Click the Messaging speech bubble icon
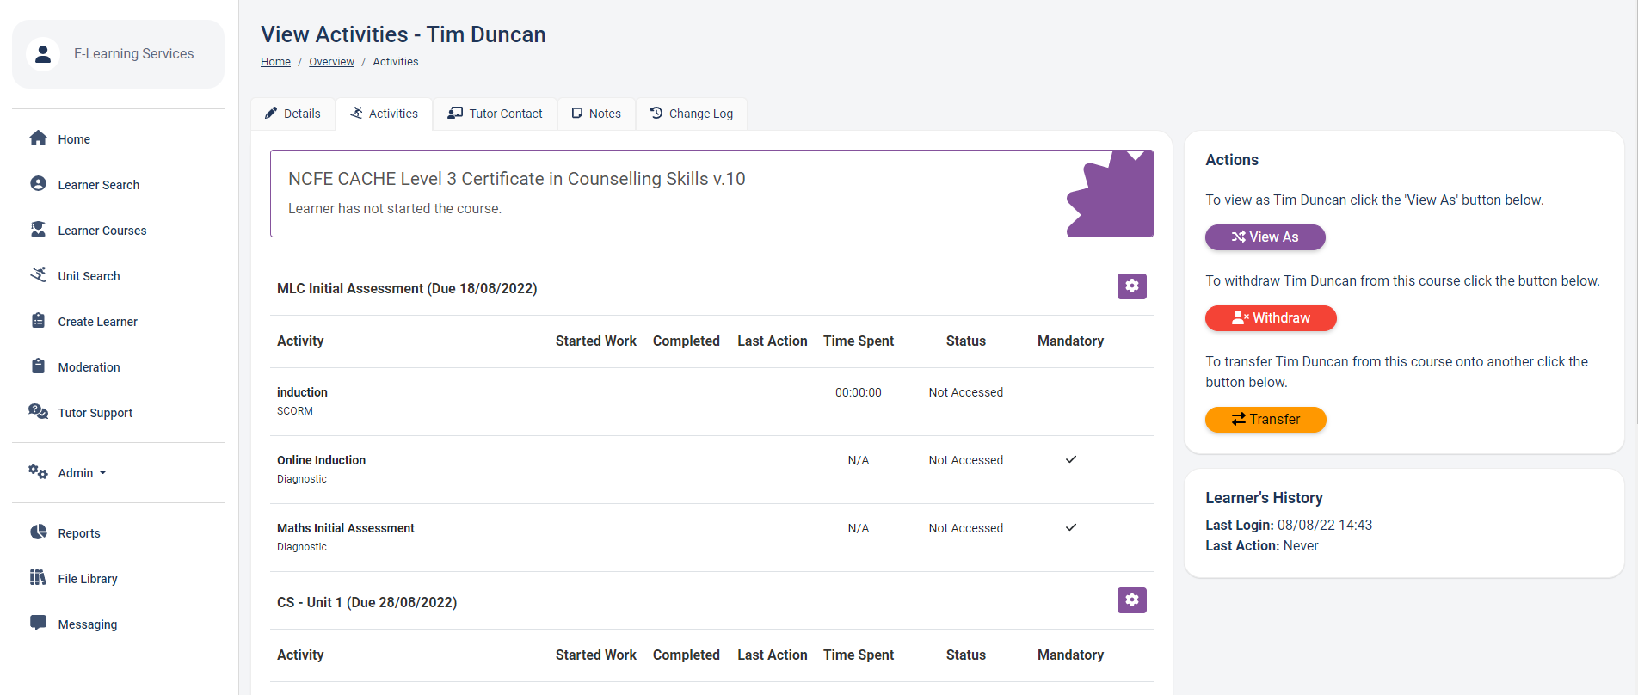The image size is (1638, 695). (x=38, y=624)
